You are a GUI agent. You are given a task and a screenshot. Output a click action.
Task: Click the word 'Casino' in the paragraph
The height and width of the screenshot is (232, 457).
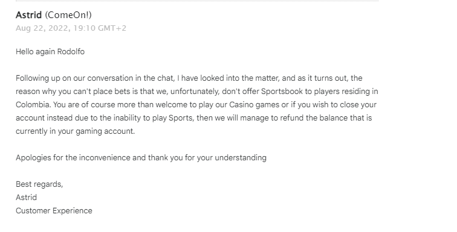[241, 104]
